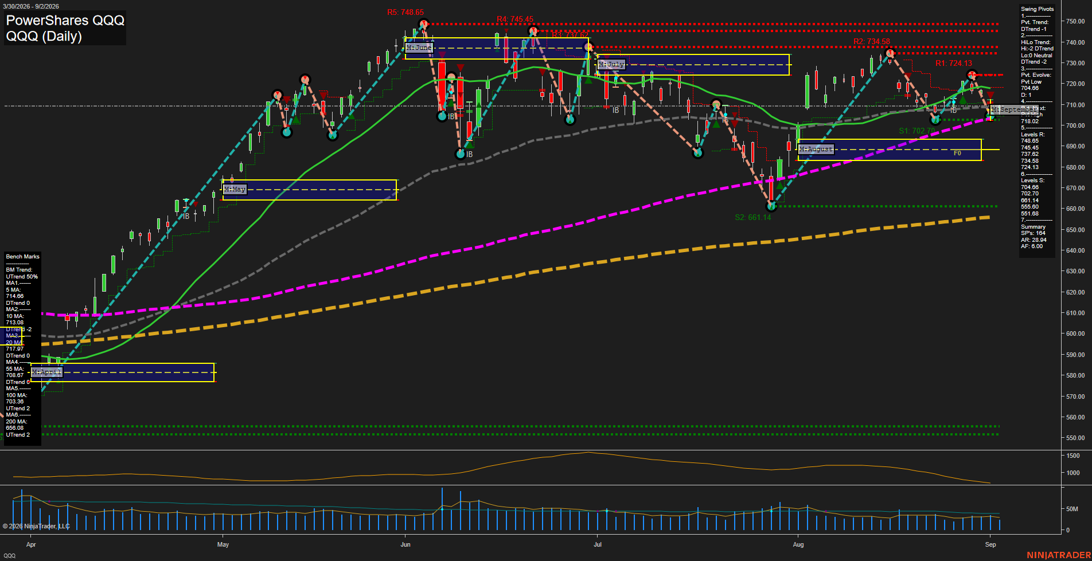This screenshot has width=1092, height=561.
Task: Click the 3/30/2026 - 9/2/2026 date range
Action: pos(30,6)
